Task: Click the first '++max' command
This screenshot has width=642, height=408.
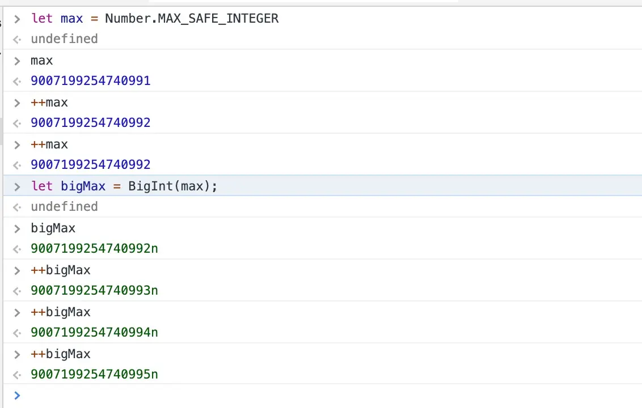Action: [x=49, y=103]
